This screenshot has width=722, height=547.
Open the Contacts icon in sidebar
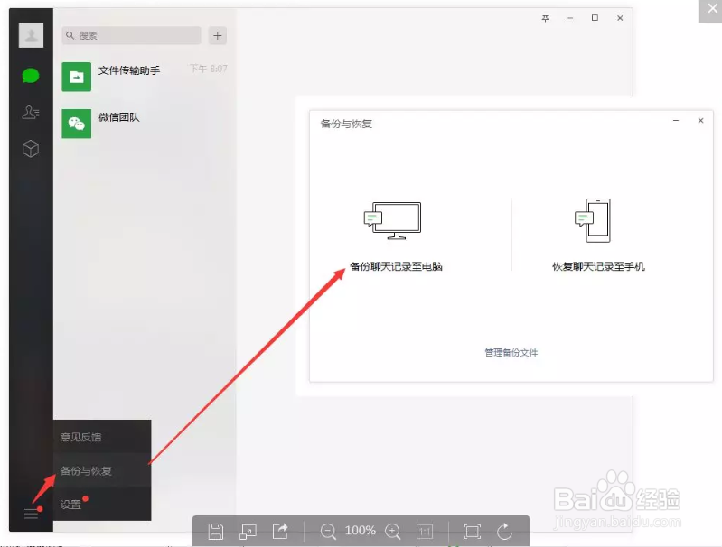(31, 112)
